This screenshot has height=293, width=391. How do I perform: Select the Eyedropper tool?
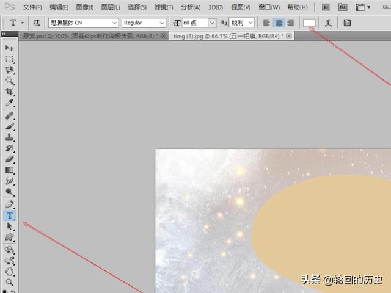(x=10, y=102)
